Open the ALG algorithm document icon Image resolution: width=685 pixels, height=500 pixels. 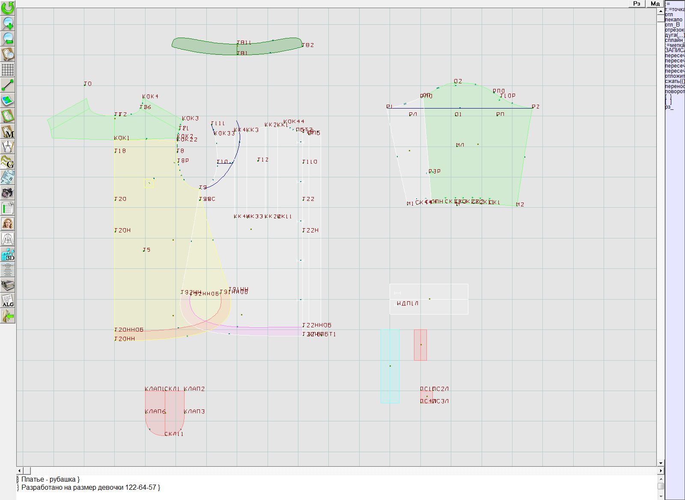tap(8, 300)
